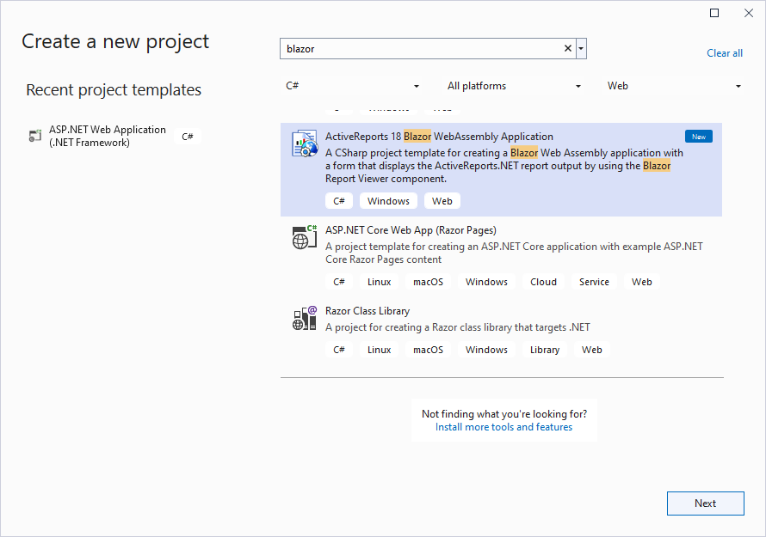This screenshot has height=537, width=766.
Task: Click the recent ASP.NET Web Application icon
Action: [x=34, y=136]
